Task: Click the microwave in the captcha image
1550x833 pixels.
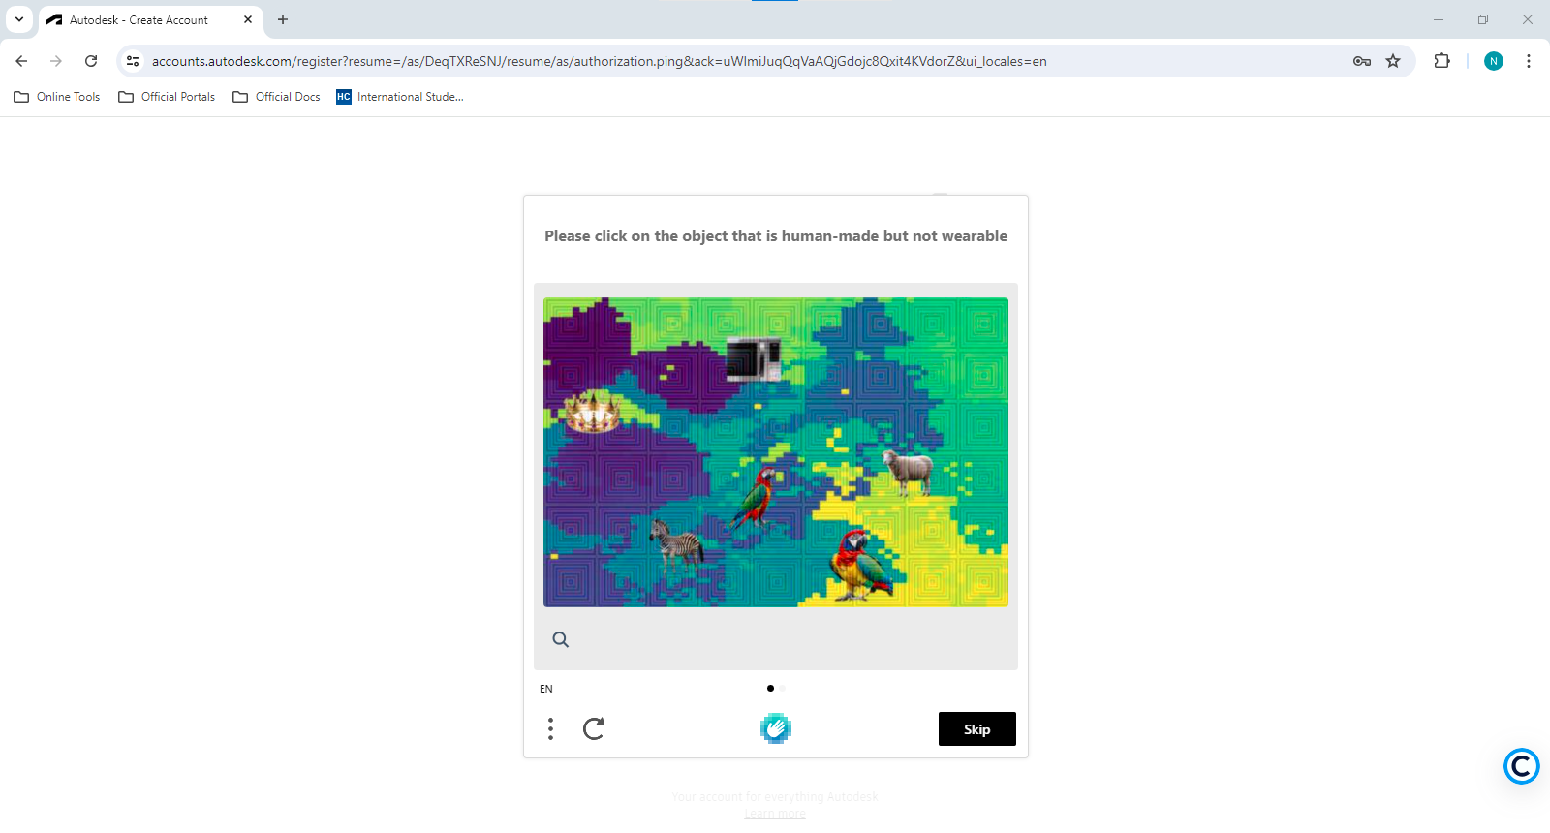Action: [754, 359]
